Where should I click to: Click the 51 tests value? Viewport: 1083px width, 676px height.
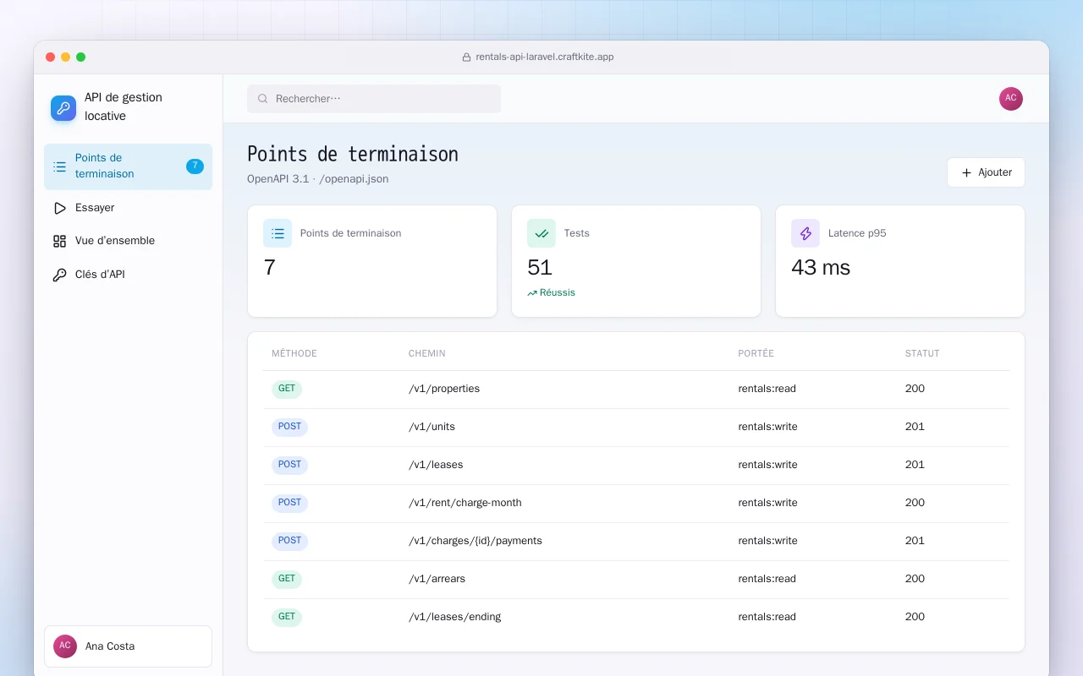click(x=540, y=268)
